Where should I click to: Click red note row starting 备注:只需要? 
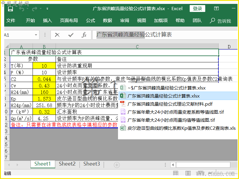[64, 125]
